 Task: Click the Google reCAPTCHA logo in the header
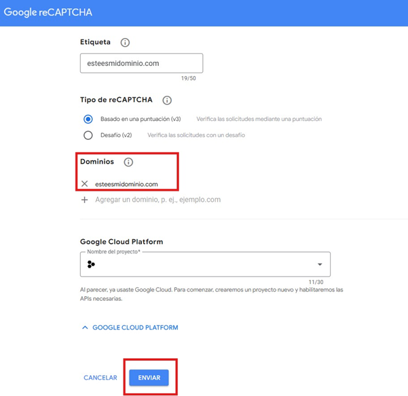48,12
